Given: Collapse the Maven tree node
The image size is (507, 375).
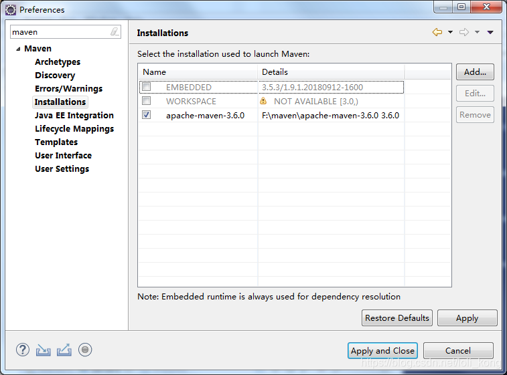Looking at the screenshot, I should (18, 49).
